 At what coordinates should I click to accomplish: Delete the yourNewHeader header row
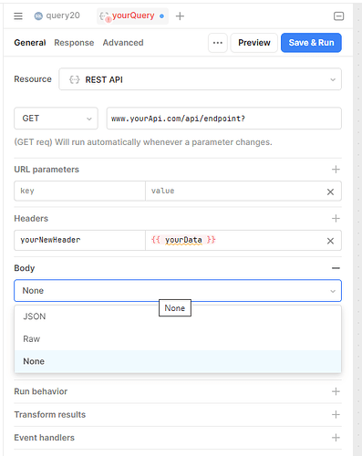click(x=330, y=241)
